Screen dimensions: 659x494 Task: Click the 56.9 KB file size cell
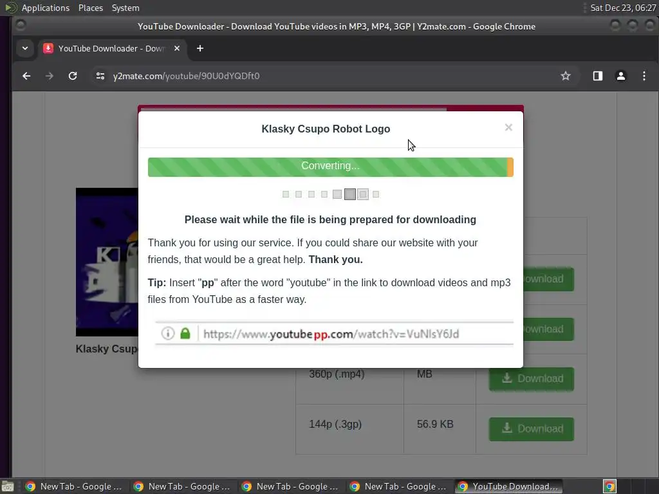pyautogui.click(x=440, y=429)
